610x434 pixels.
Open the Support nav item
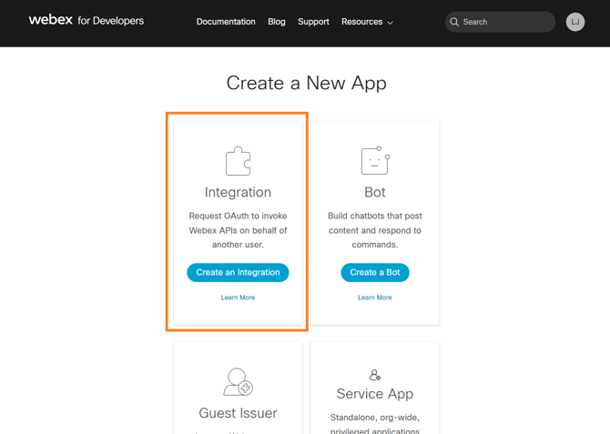point(313,22)
